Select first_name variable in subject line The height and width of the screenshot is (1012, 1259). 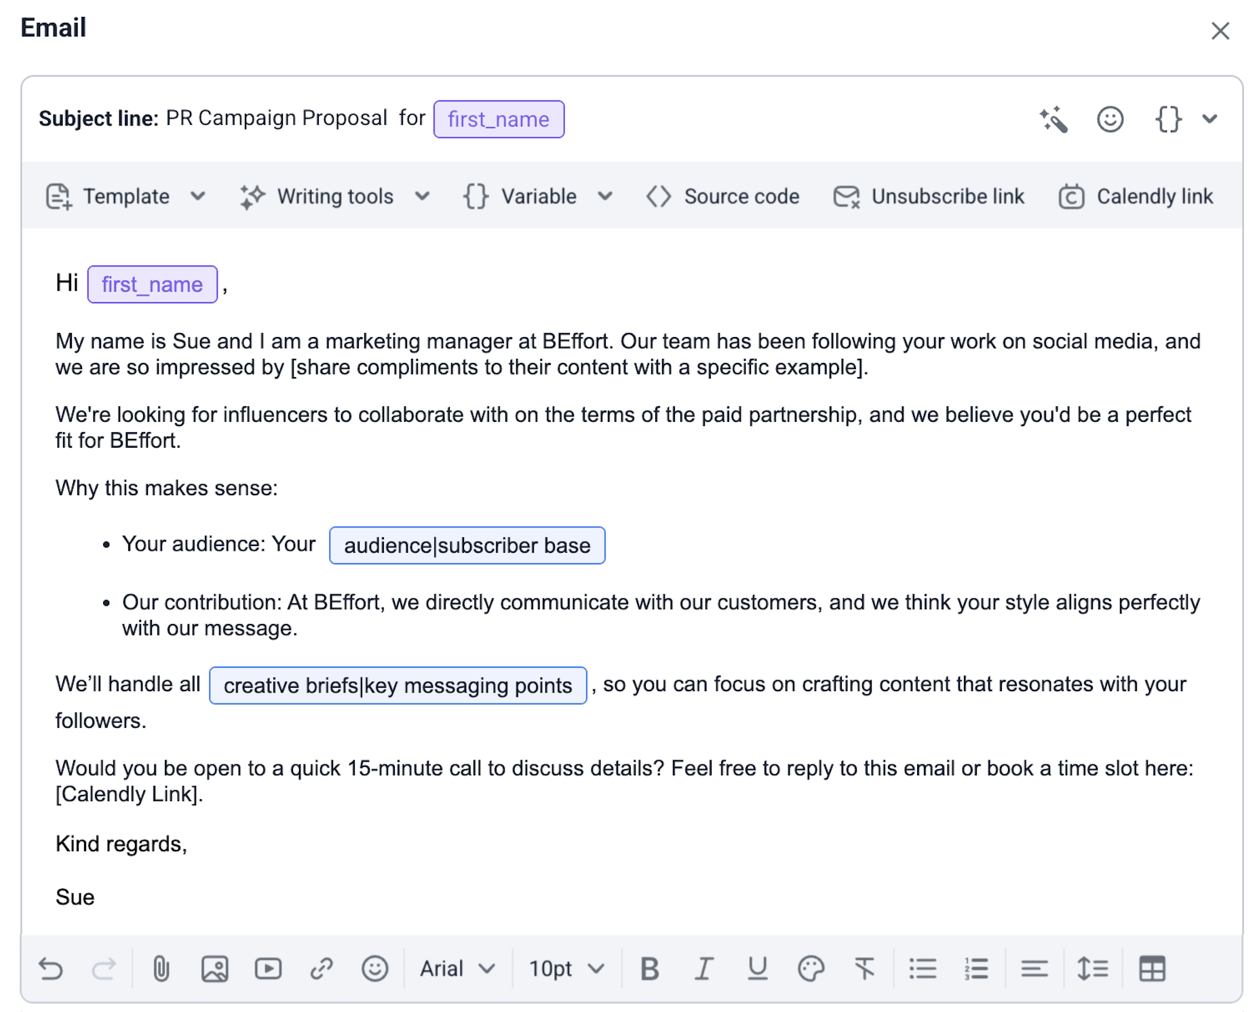tap(499, 119)
